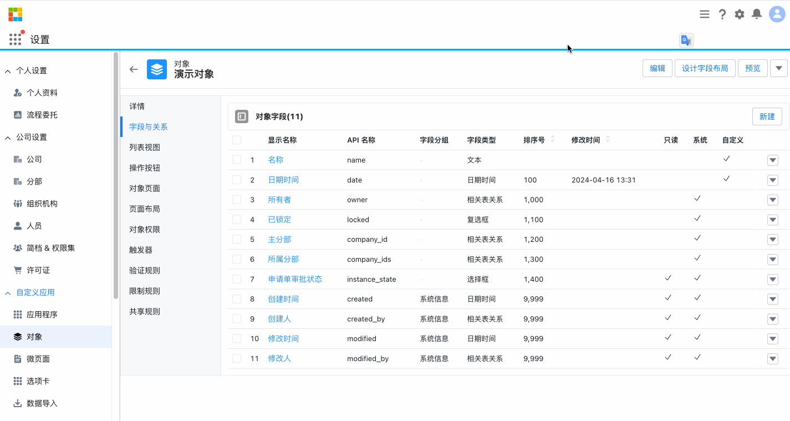The width and height of the screenshot is (790, 421).
Task: Open the app launcher grid icon
Action: coord(15,39)
